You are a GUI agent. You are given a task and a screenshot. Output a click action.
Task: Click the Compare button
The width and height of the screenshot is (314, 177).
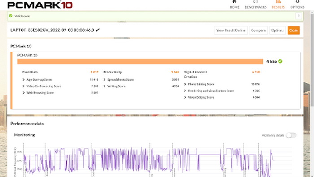coord(258,30)
